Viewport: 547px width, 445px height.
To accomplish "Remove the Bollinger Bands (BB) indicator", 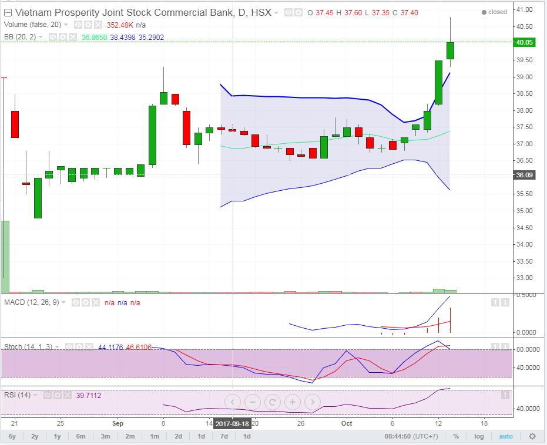I will [73, 37].
